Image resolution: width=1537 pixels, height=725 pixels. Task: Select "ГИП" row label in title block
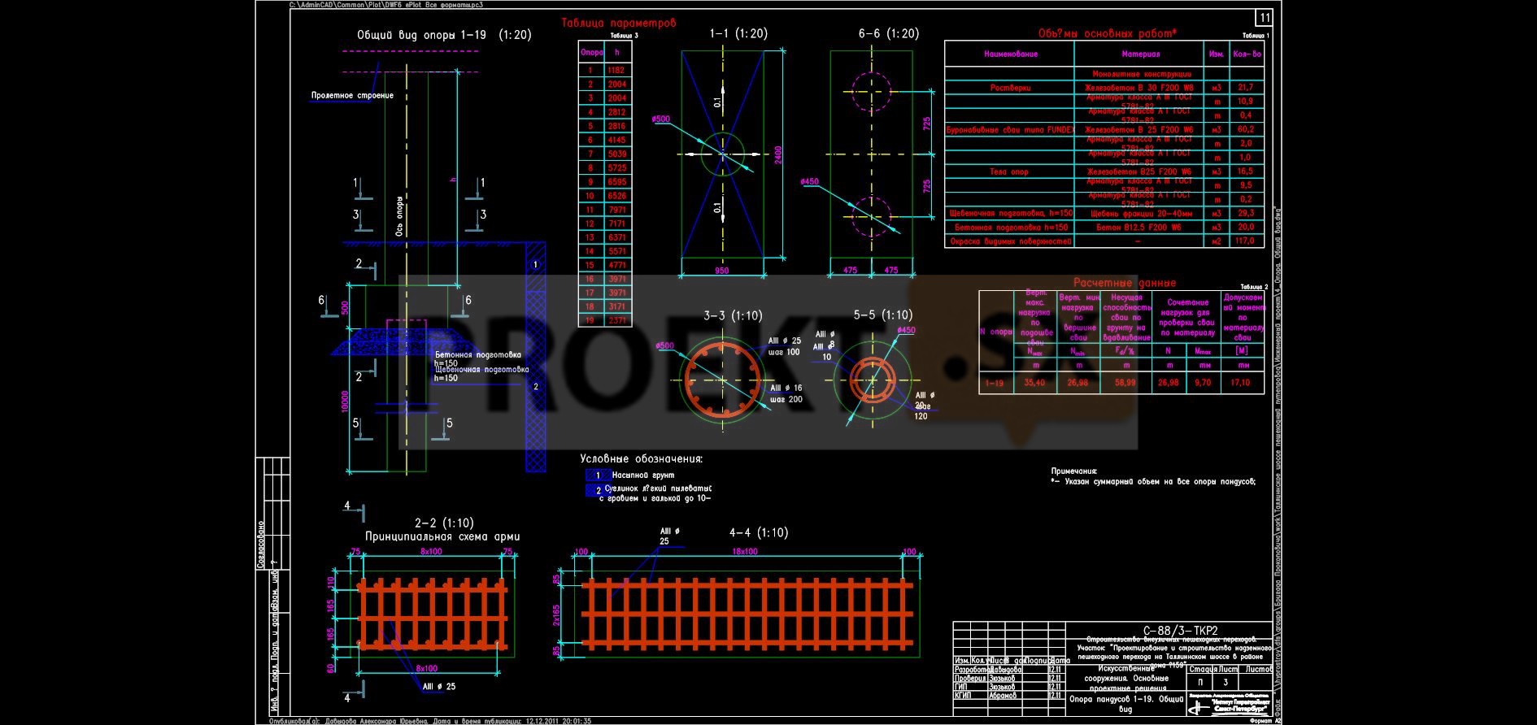pos(961,687)
